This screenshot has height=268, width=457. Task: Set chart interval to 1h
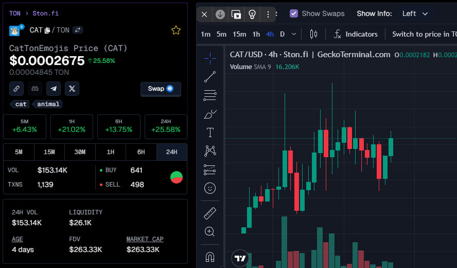[256, 34]
